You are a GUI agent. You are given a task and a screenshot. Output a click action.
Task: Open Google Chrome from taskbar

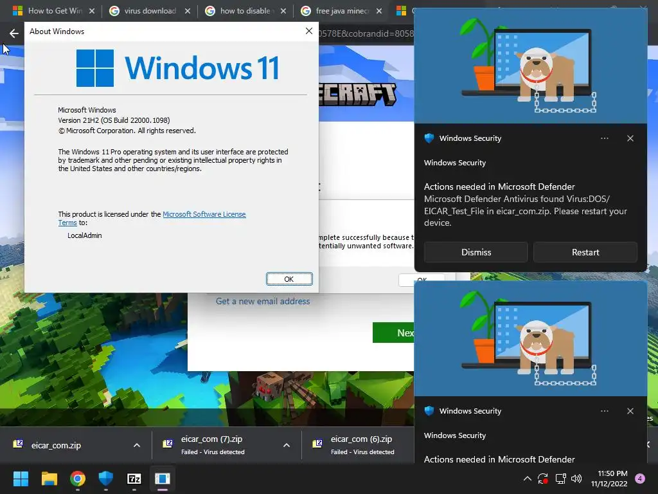[x=78, y=479]
